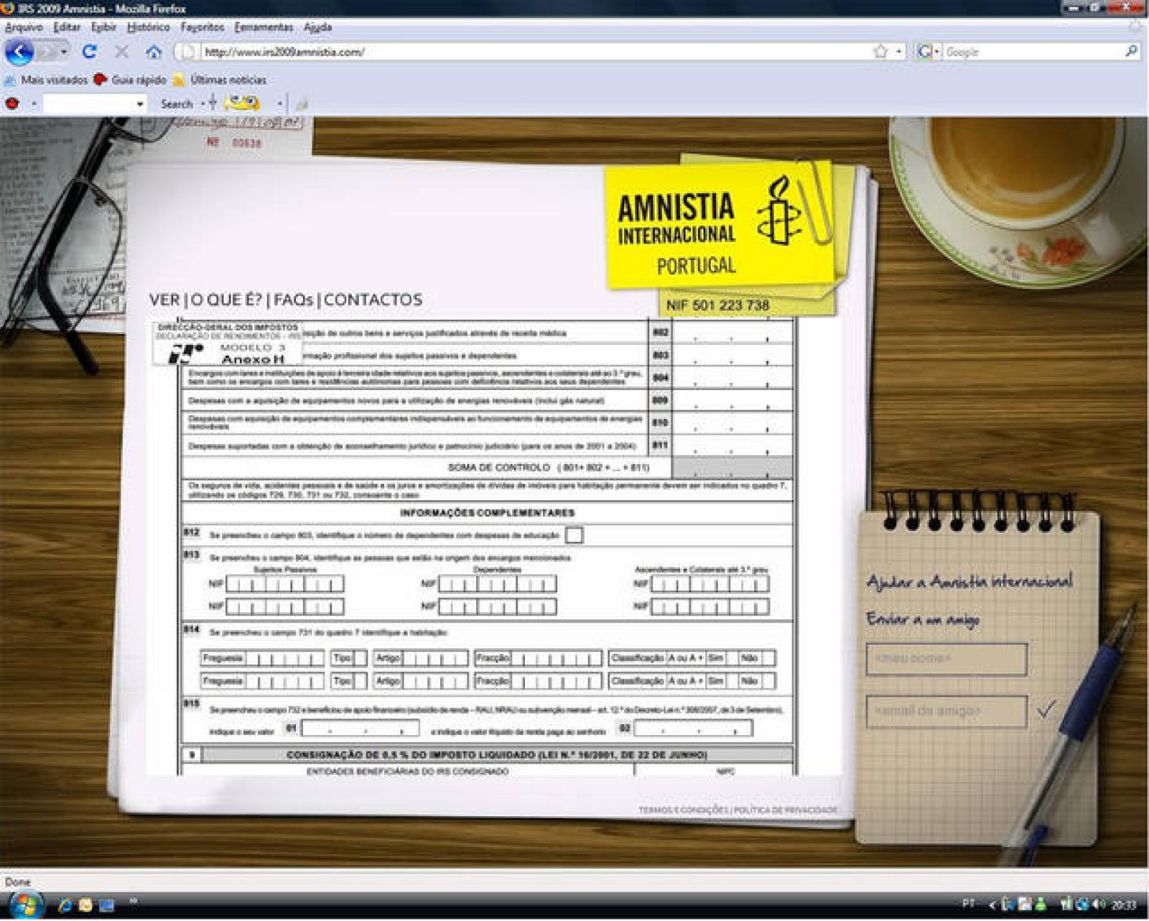Mark the A ou A+ option in field 814
Viewport: 1149px width, 921px height.
(684, 658)
